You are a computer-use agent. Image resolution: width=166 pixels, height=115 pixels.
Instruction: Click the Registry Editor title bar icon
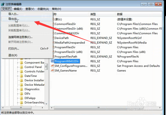click(x=3, y=4)
